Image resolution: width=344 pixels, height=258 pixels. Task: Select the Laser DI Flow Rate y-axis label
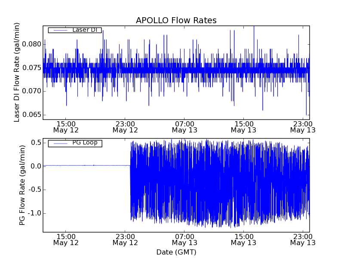pos(17,73)
